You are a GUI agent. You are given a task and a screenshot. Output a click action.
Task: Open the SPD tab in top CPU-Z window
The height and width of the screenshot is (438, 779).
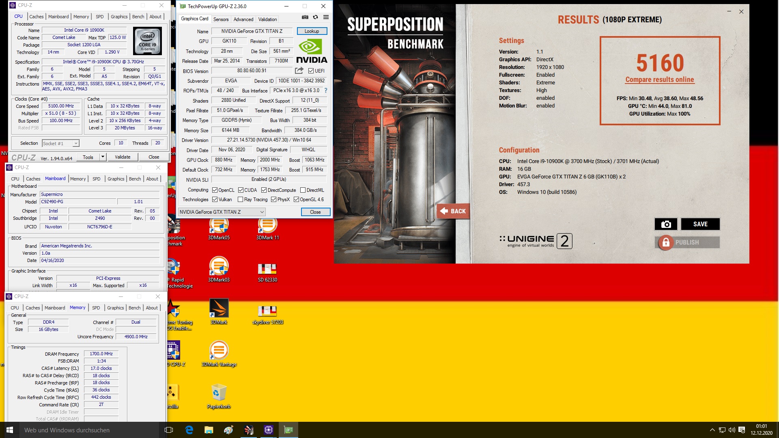pos(100,17)
